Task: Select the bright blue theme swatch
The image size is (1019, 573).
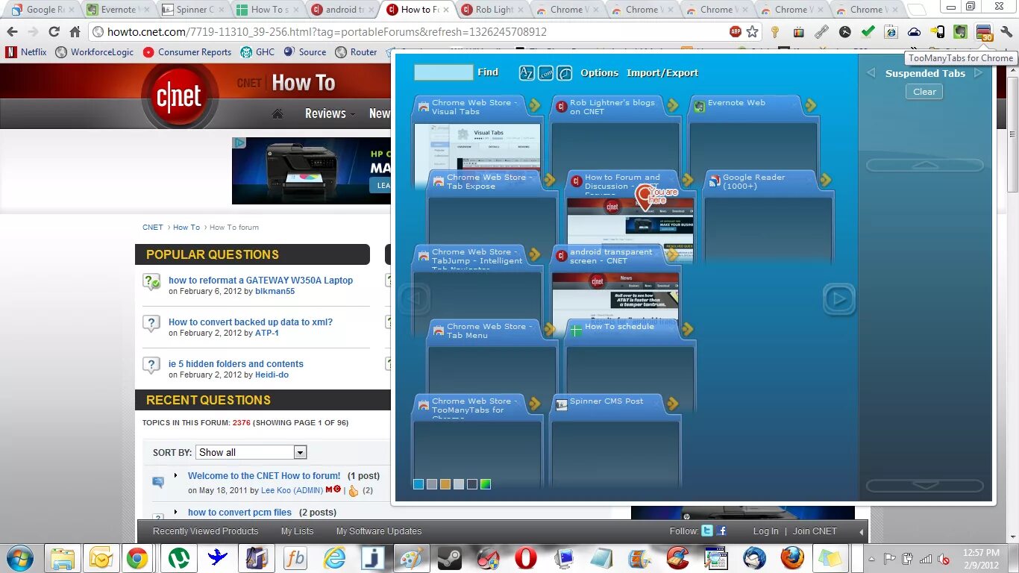Action: 418,484
